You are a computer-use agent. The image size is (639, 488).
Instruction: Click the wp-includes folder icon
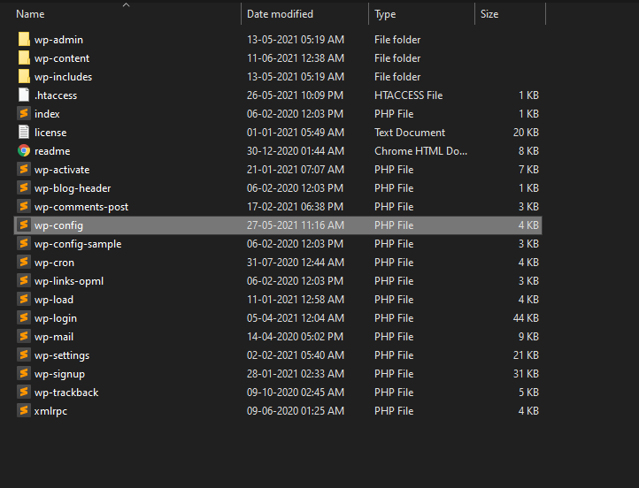point(24,77)
